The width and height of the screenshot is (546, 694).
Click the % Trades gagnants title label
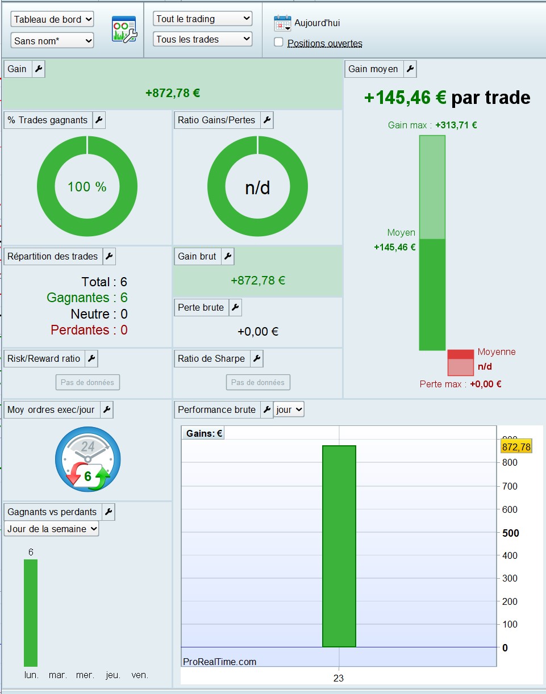pyautogui.click(x=48, y=120)
